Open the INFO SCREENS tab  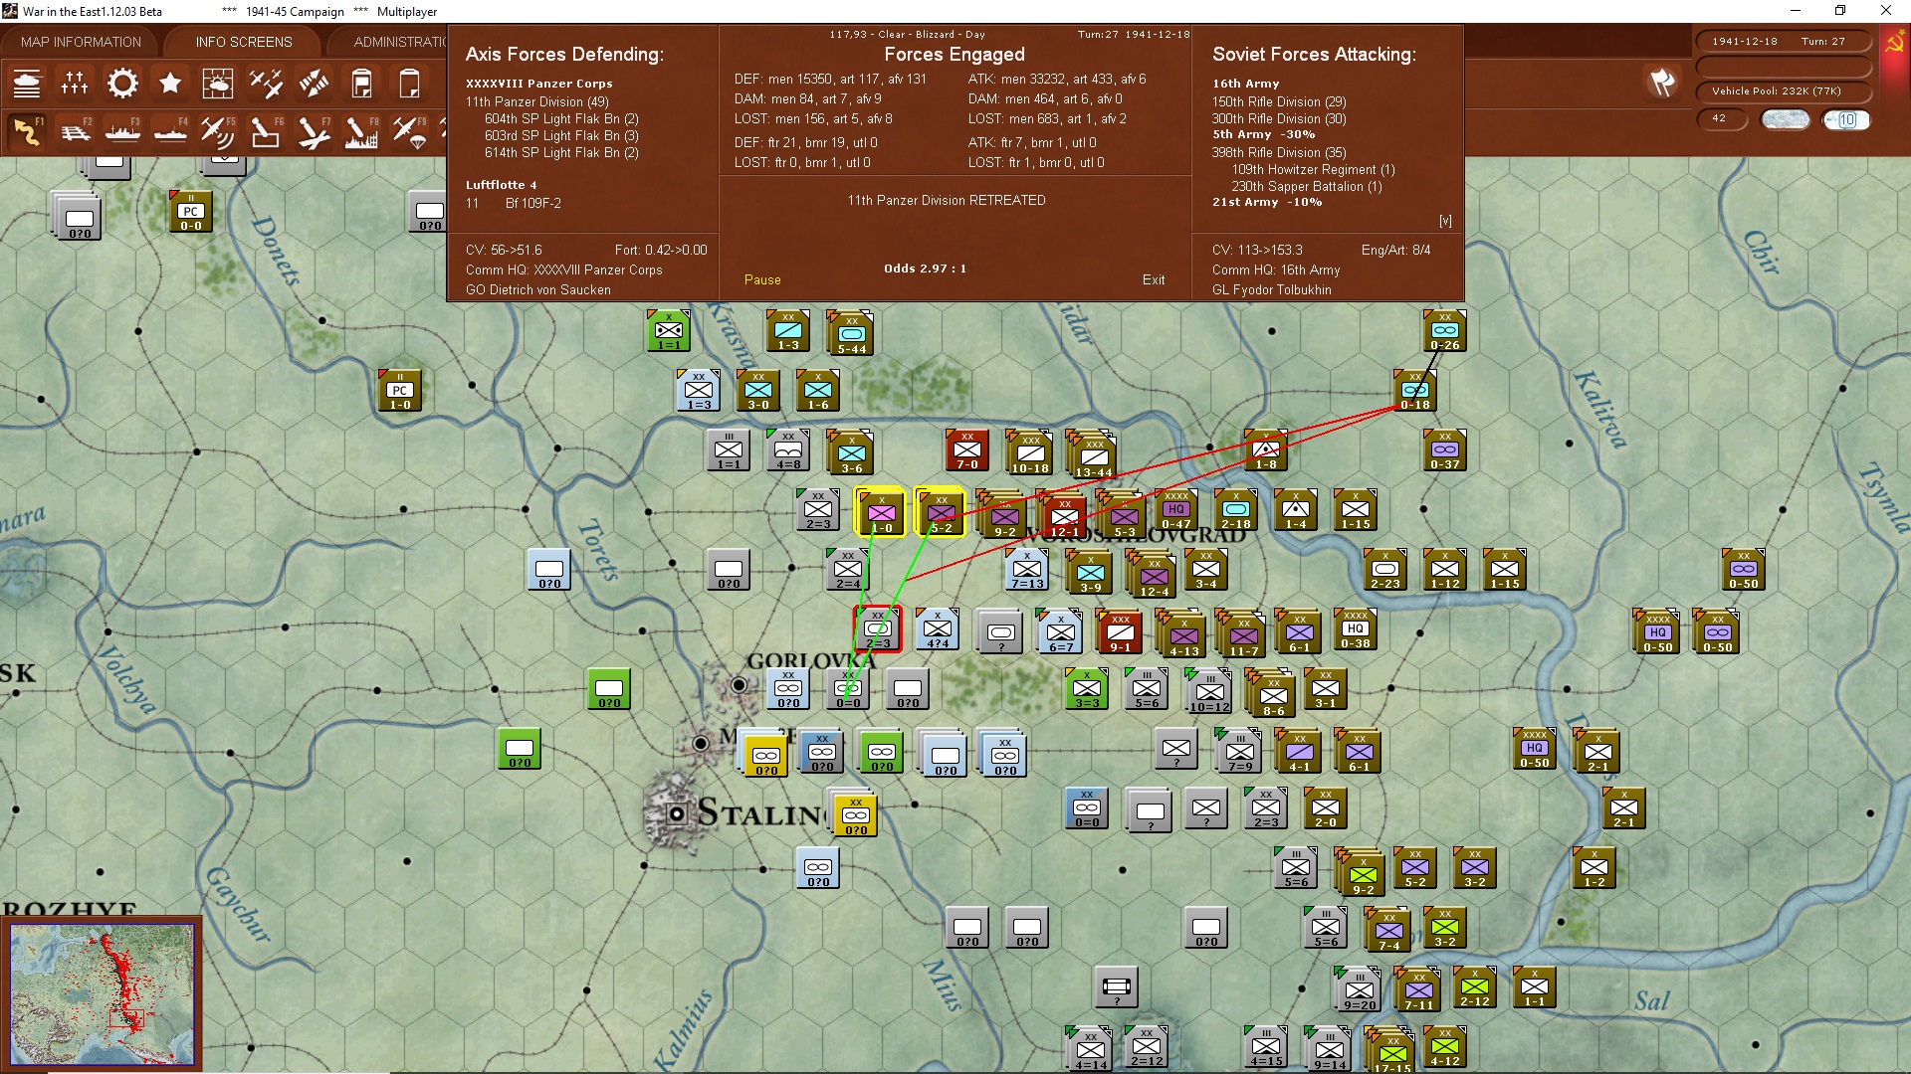244,42
